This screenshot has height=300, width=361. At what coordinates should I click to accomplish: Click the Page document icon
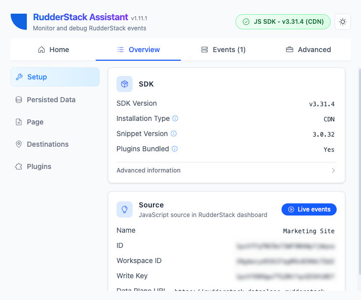19,122
